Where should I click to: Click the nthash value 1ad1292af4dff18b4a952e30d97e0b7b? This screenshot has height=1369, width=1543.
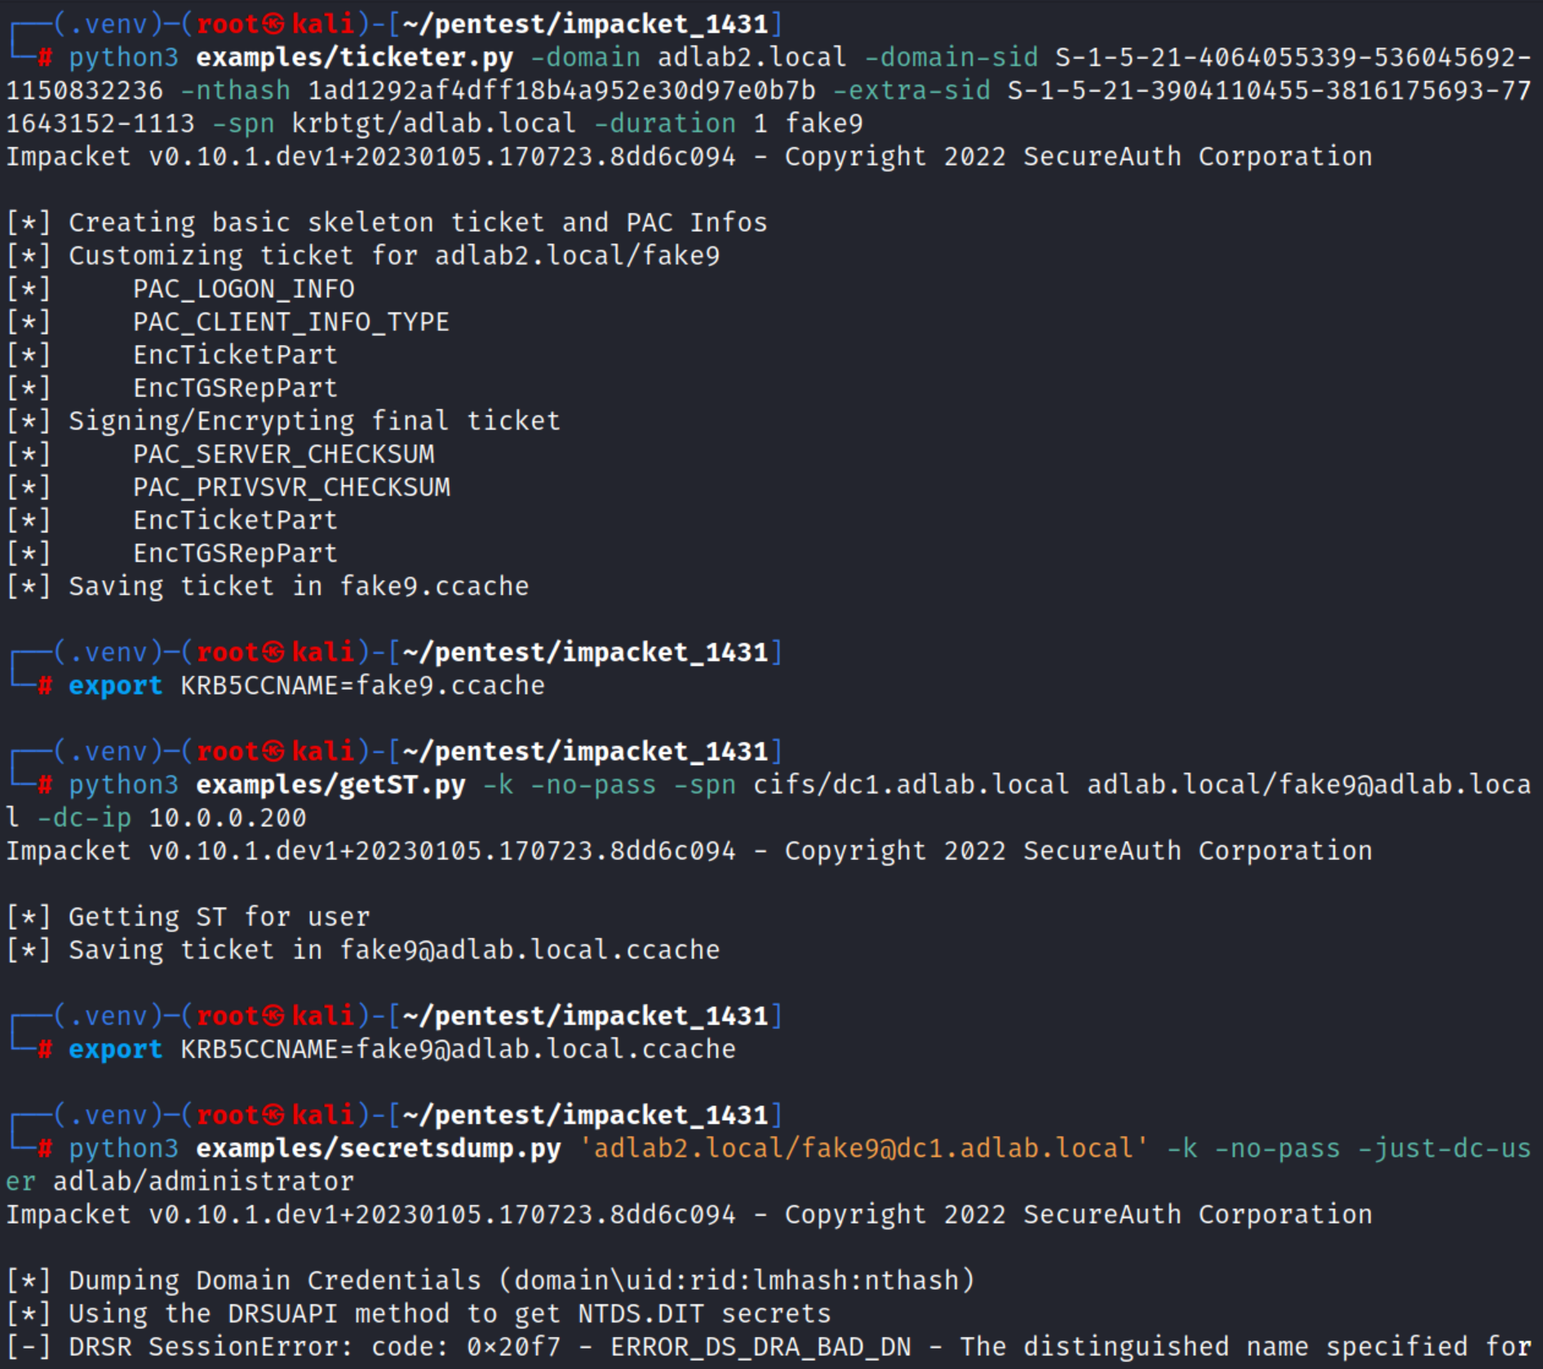coord(561,91)
